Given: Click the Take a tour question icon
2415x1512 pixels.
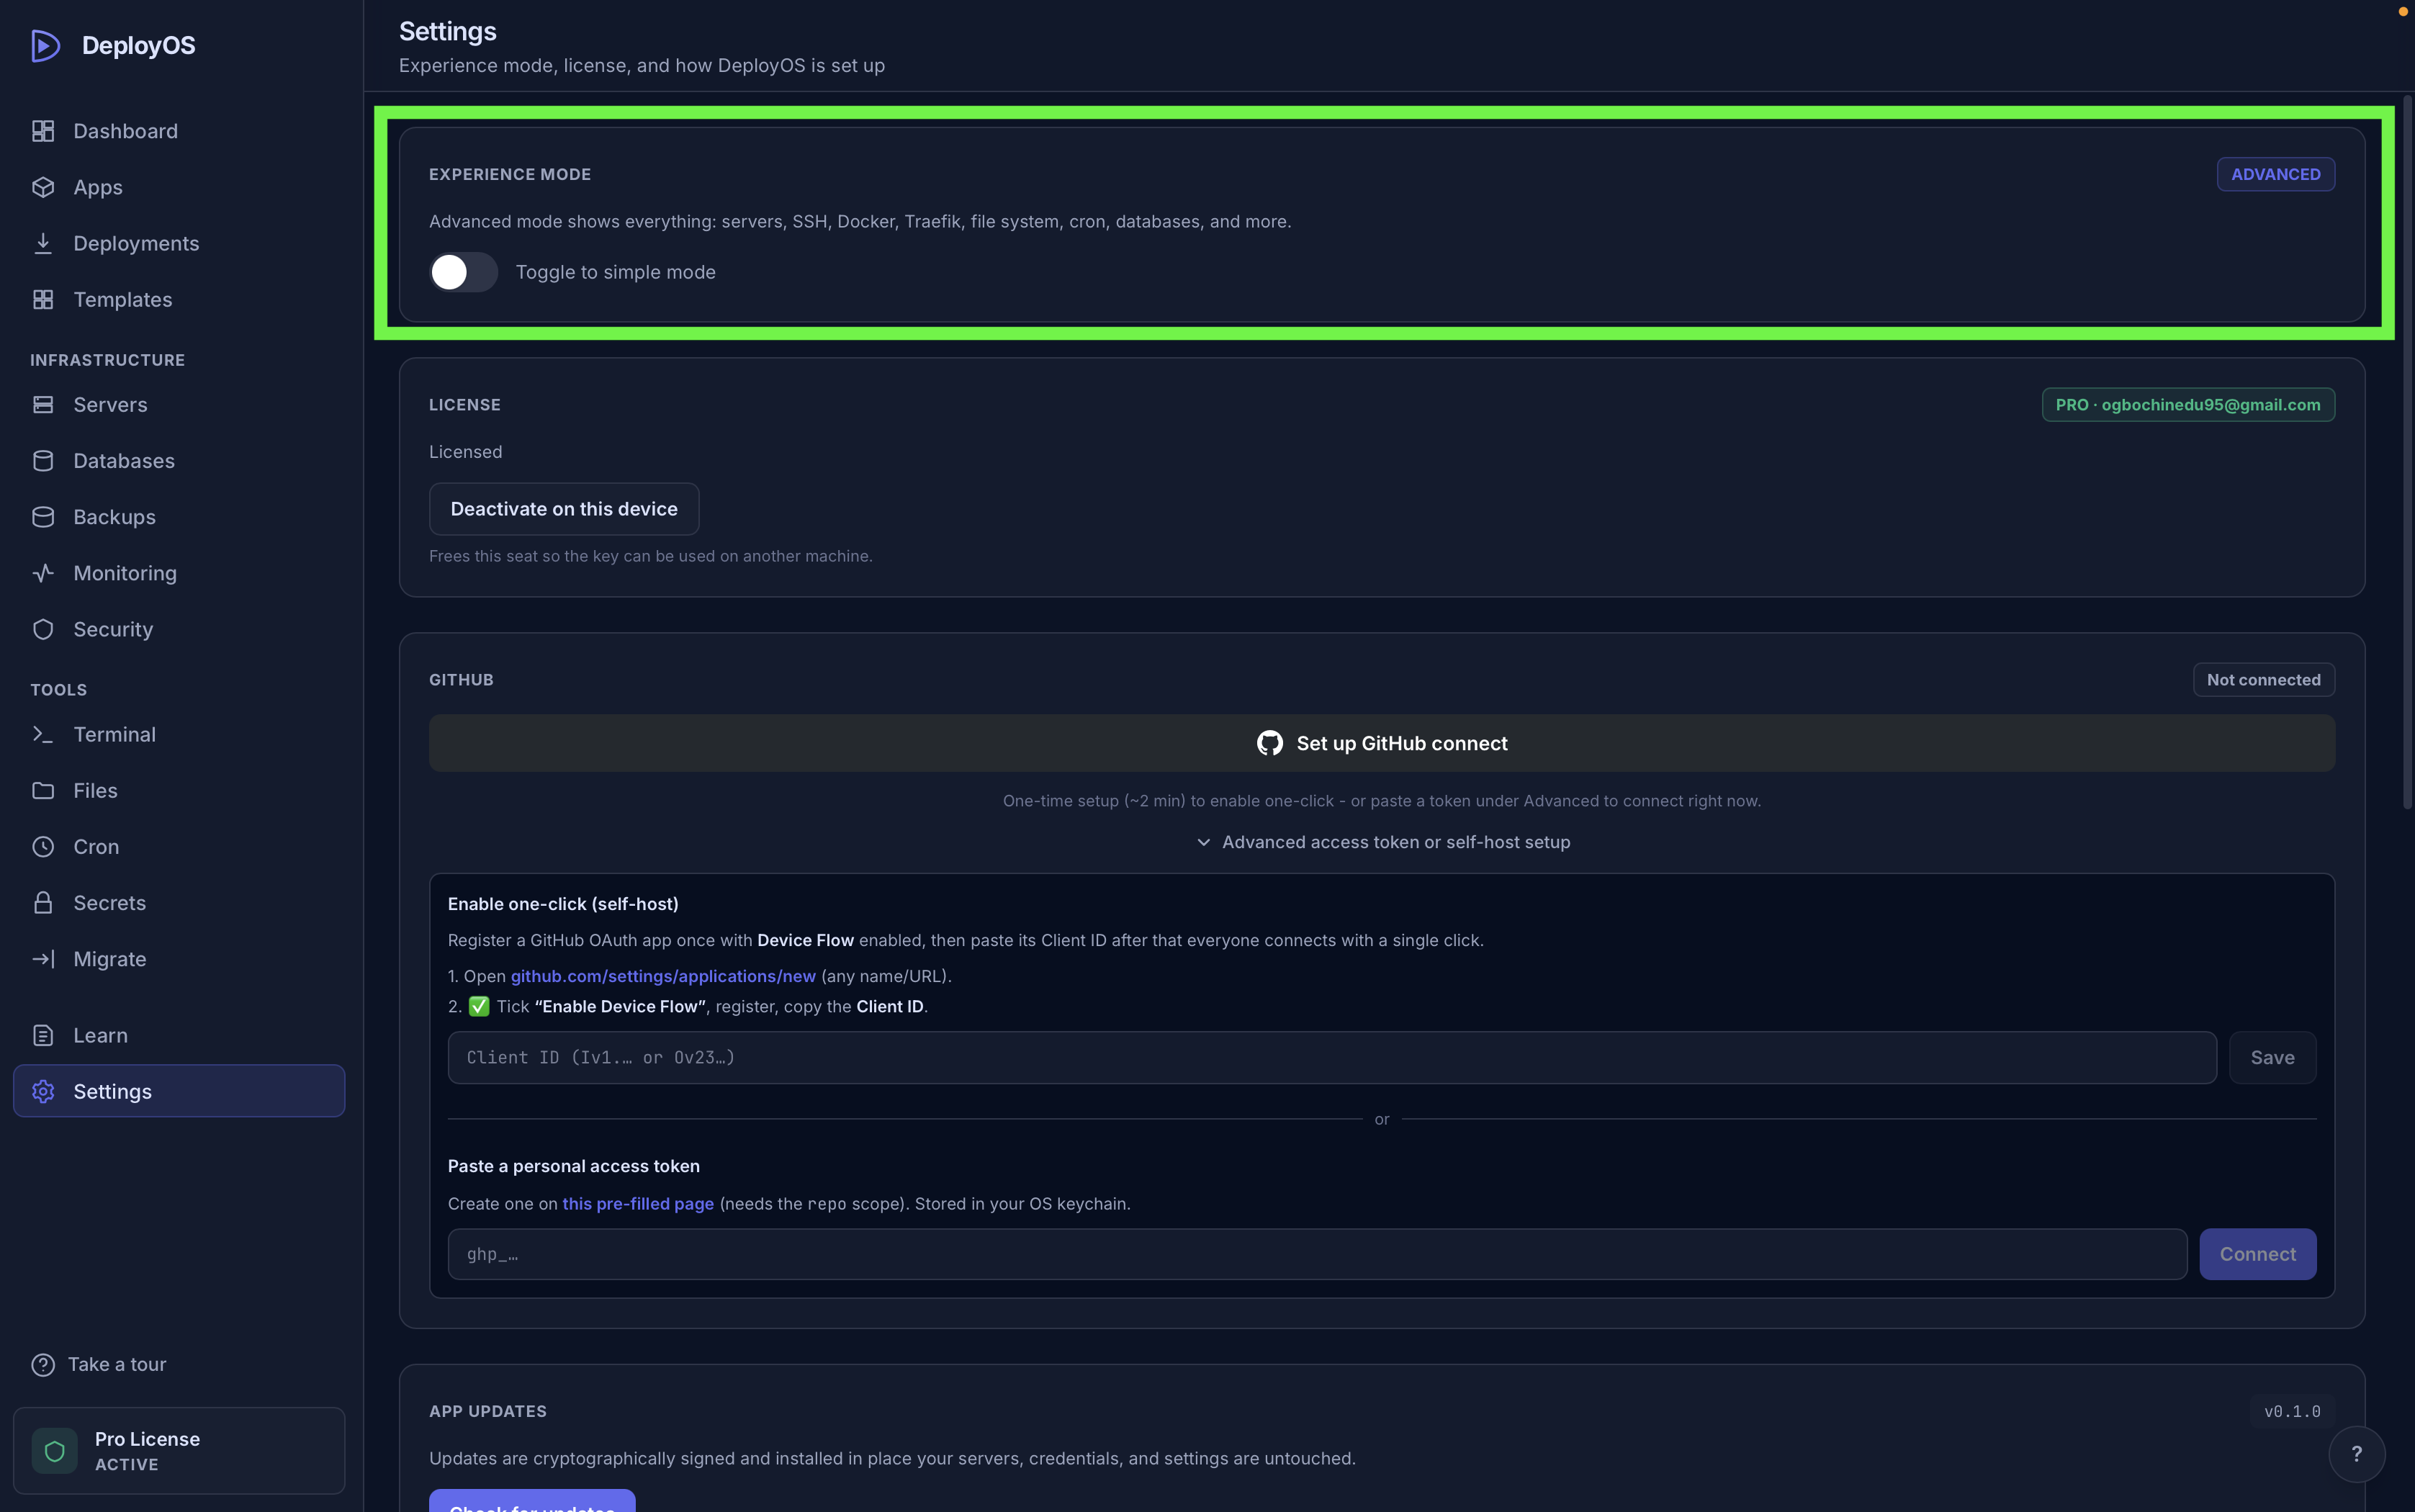Looking at the screenshot, I should (43, 1364).
